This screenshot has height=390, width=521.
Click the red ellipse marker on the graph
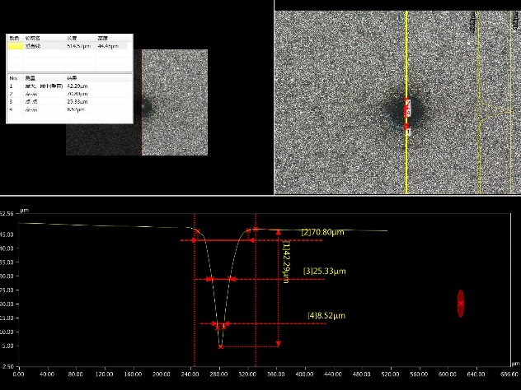coord(461,304)
